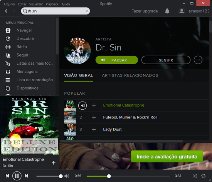Open the more options ellipsis button
The height and width of the screenshot is (182, 212).
tap(198, 60)
